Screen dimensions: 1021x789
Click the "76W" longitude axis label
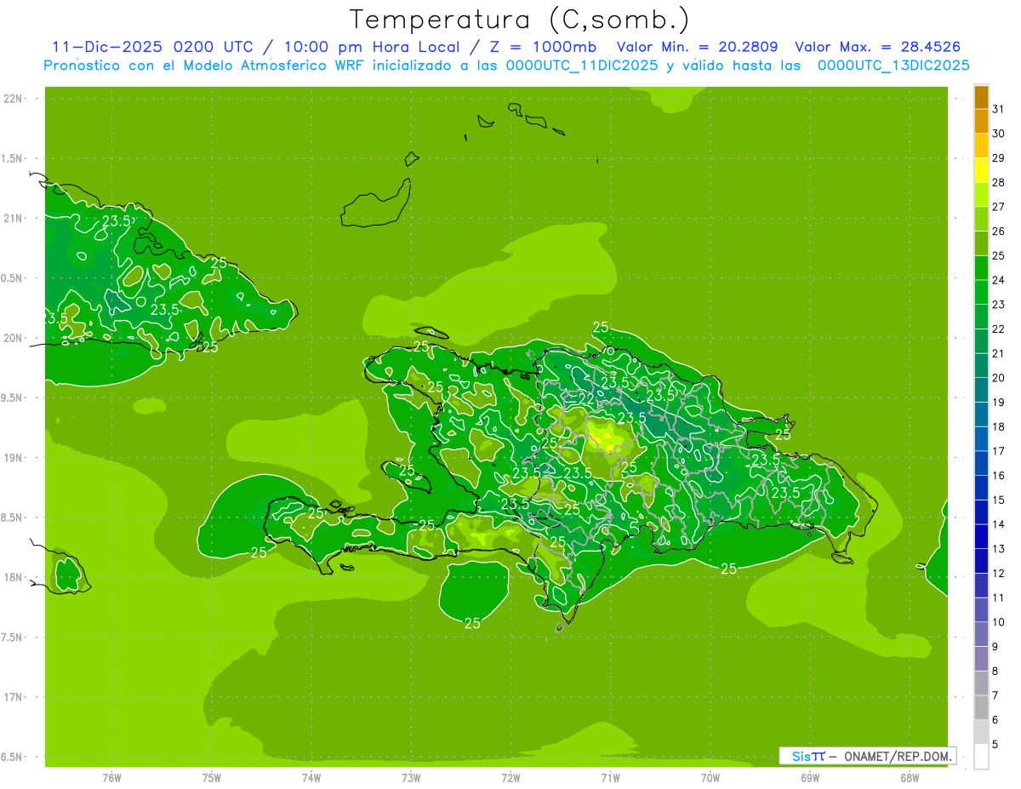[x=111, y=777]
